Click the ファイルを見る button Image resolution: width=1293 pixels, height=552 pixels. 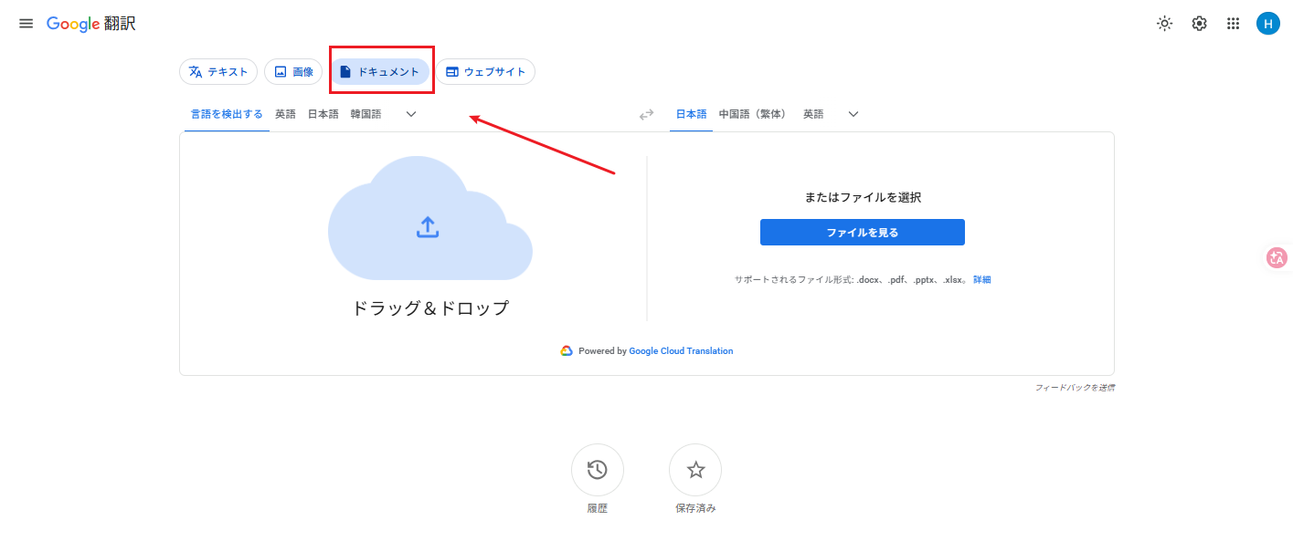(863, 233)
